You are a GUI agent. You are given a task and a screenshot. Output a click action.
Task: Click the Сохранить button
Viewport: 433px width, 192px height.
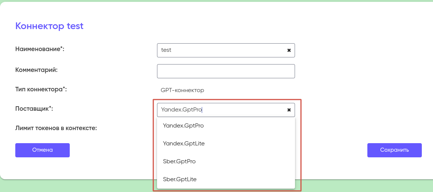394,150
